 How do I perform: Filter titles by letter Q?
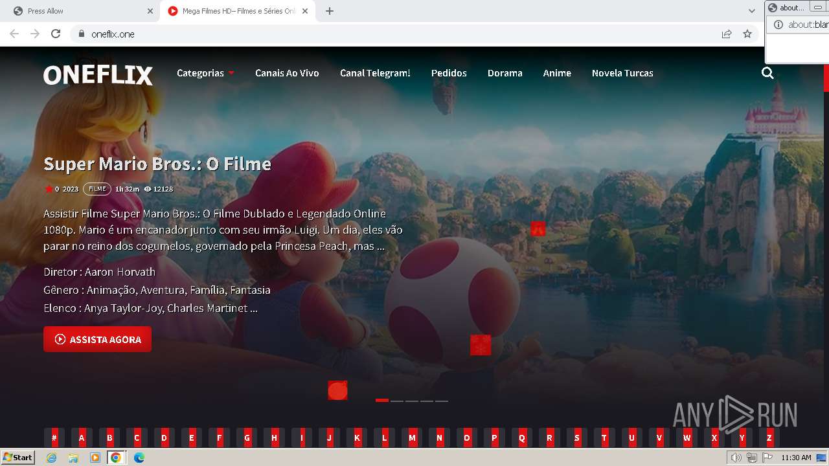[522, 438]
